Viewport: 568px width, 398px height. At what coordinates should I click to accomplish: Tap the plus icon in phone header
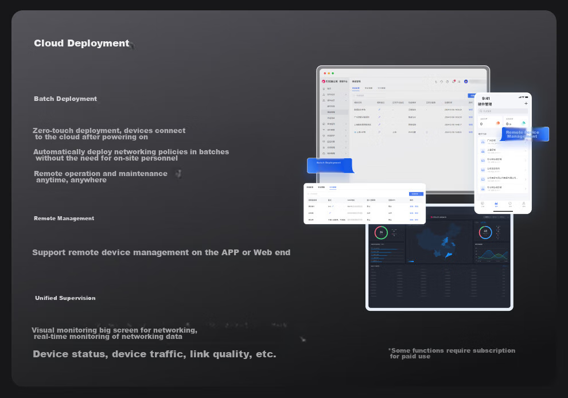[526, 104]
